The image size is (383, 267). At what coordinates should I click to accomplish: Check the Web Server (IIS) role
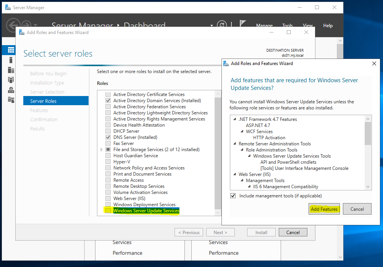pyautogui.click(x=108, y=199)
